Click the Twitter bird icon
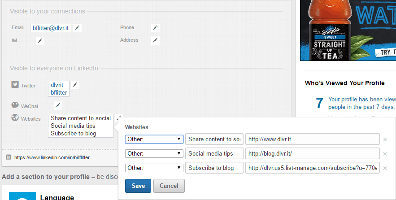The width and height of the screenshot is (396, 200). 15,84
